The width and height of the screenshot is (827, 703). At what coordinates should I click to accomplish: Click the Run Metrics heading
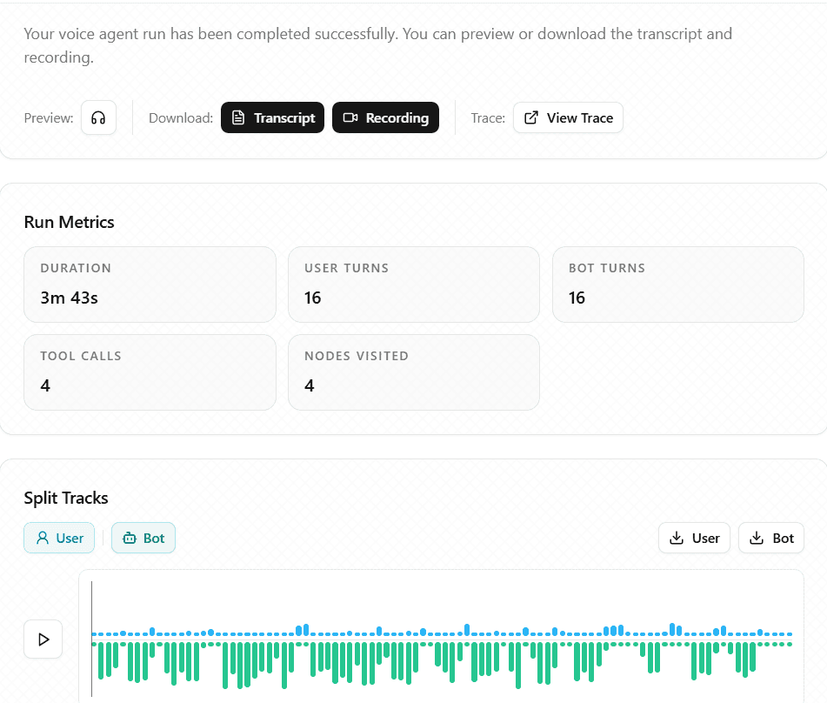(x=69, y=222)
